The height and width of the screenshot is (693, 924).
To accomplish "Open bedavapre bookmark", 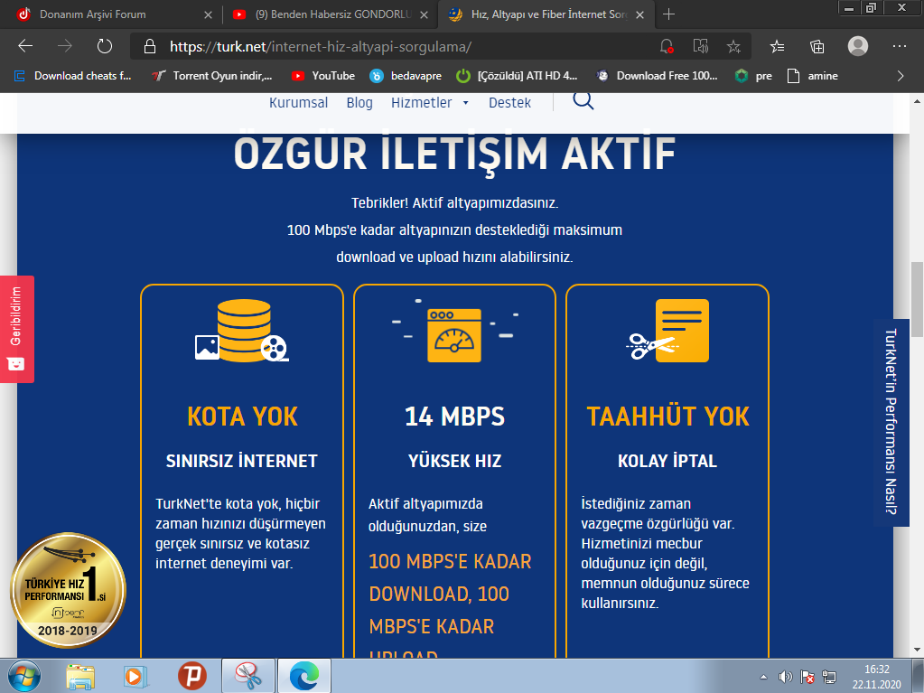I will point(406,75).
